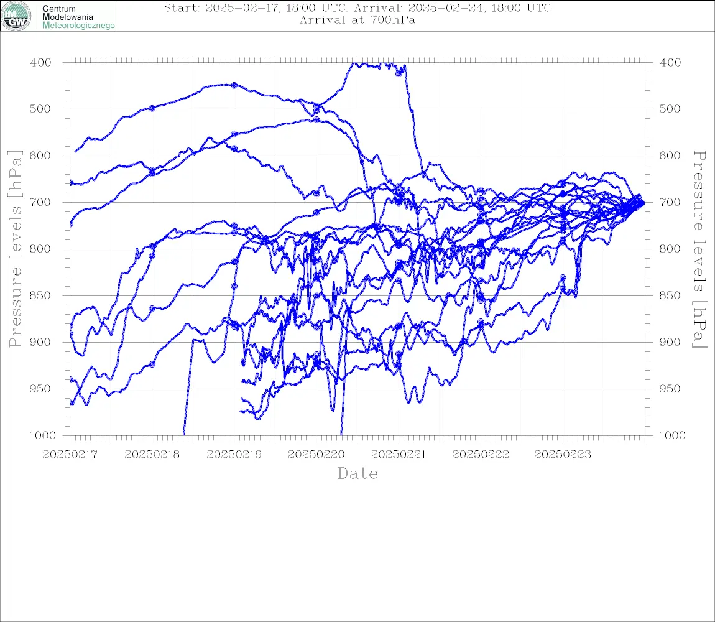
Task: Click right axis label 700
Action: [x=670, y=202]
